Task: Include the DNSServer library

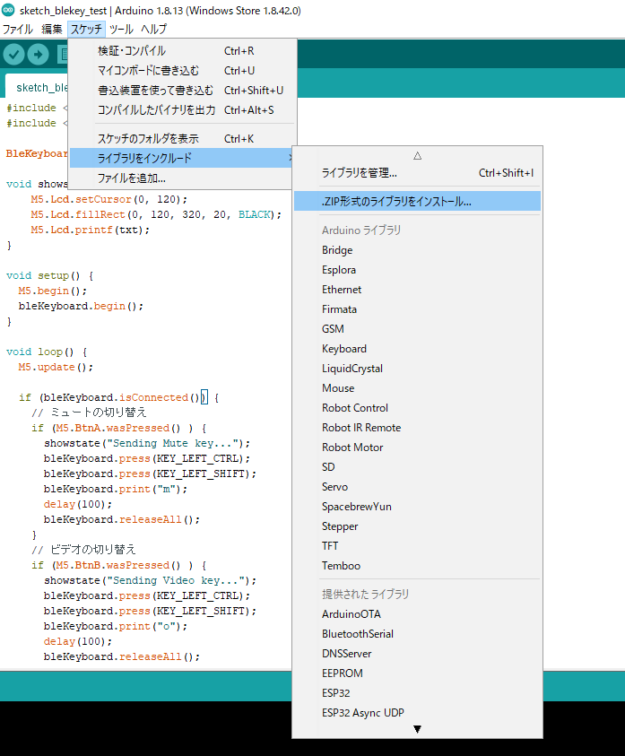Action: coord(417,654)
